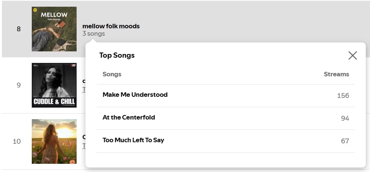Select the song Make Me Understood
Image resolution: width=370 pixels, height=172 pixels.
click(x=135, y=95)
